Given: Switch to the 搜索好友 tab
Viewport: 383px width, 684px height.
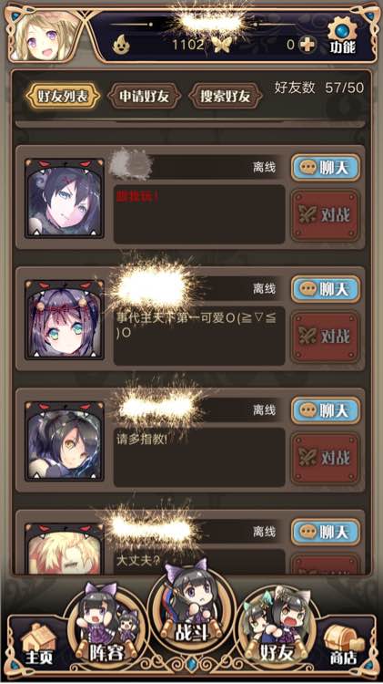Looking at the screenshot, I should (226, 96).
